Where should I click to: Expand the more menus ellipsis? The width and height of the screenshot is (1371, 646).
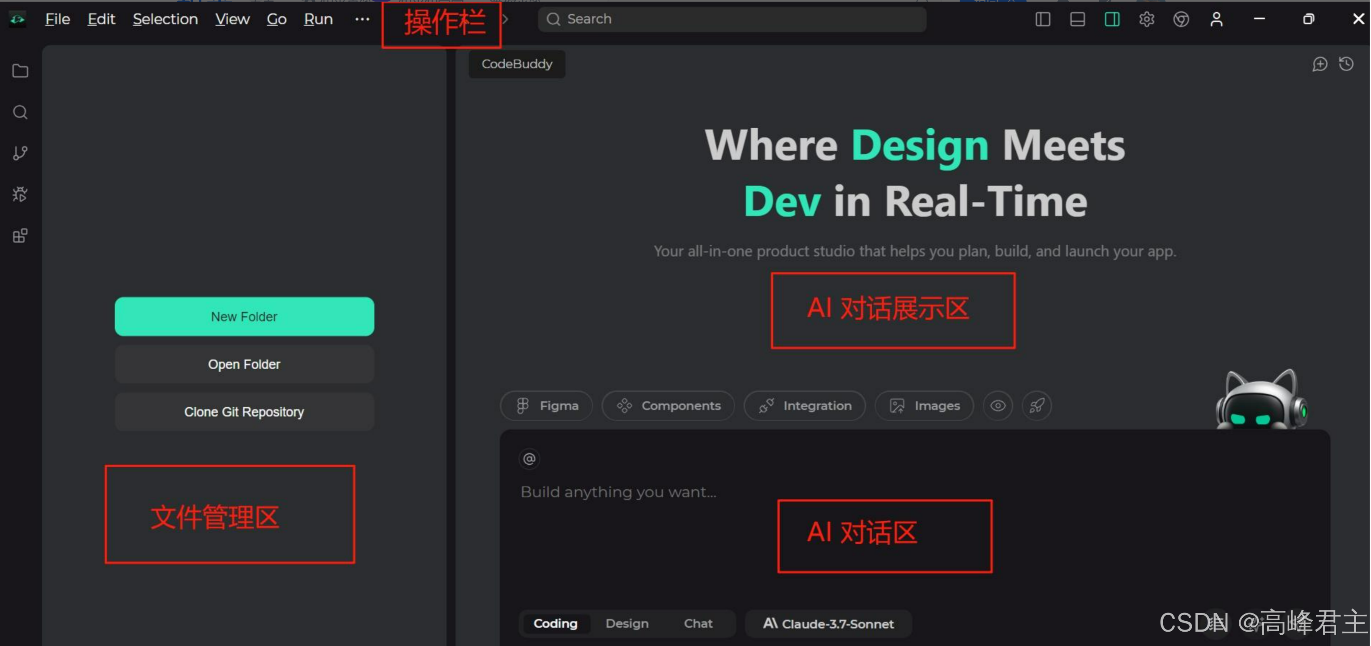[x=362, y=19]
